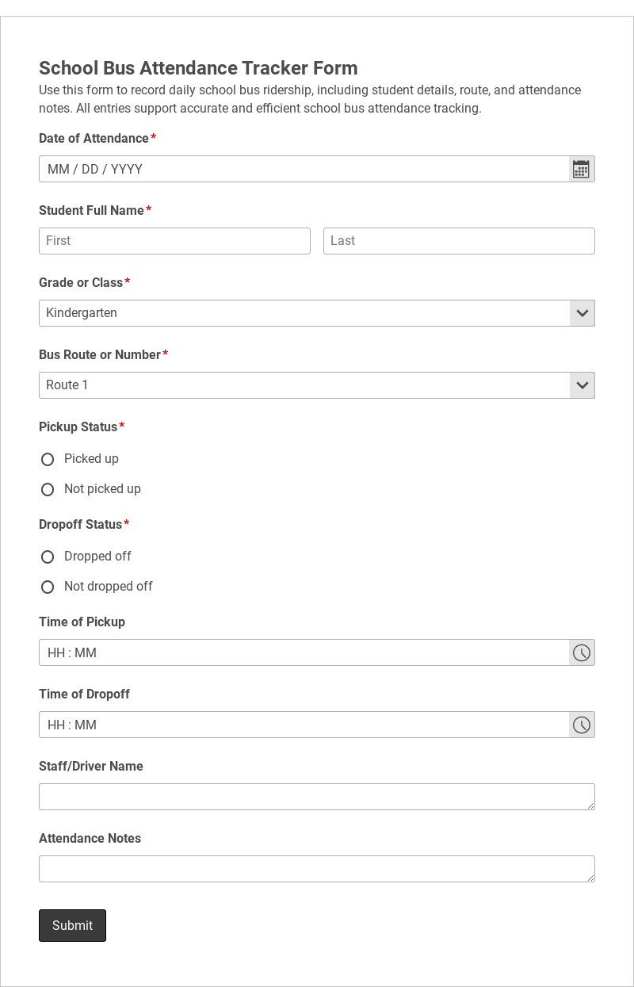Click the 'Picked up' option text
Screen dimensions: 634x987
click(91, 459)
